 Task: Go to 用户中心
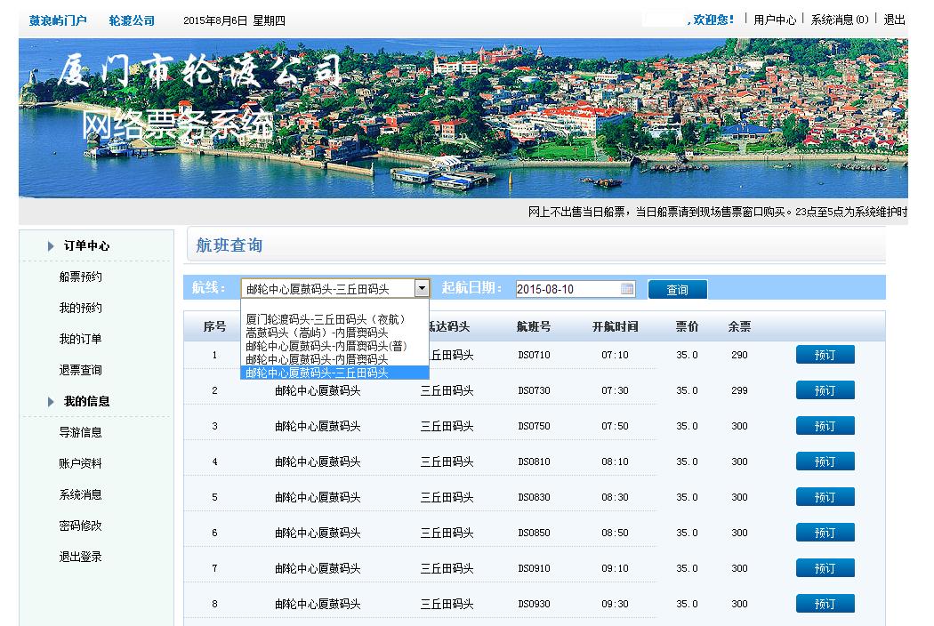775,20
